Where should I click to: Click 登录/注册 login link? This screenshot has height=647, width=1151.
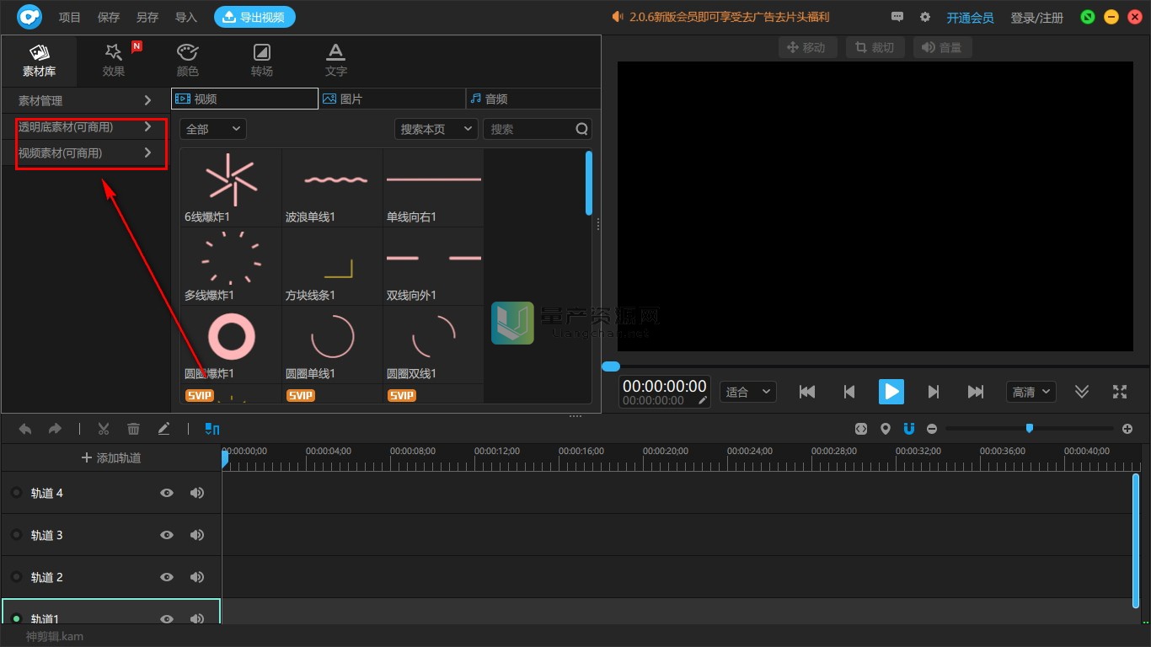(x=1037, y=18)
